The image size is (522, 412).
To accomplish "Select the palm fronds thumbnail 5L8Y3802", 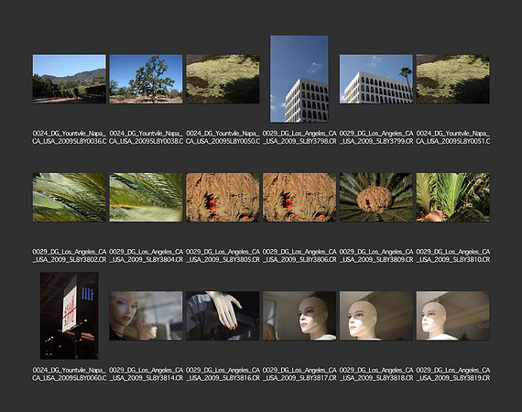I will click(70, 197).
